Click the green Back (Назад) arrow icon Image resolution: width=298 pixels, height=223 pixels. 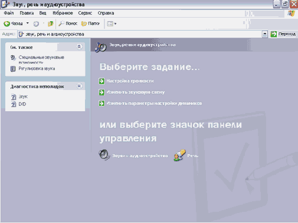point(7,24)
